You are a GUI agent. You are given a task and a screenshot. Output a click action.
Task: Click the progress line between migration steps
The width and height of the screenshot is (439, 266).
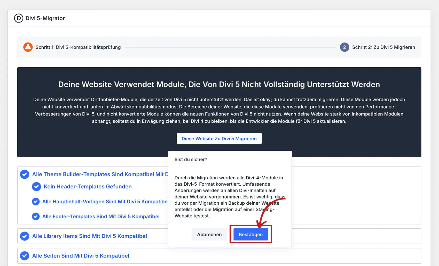pyautogui.click(x=232, y=47)
